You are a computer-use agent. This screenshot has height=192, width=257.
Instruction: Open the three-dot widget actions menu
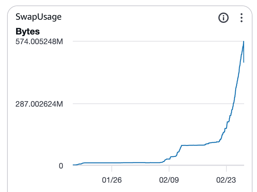click(241, 18)
